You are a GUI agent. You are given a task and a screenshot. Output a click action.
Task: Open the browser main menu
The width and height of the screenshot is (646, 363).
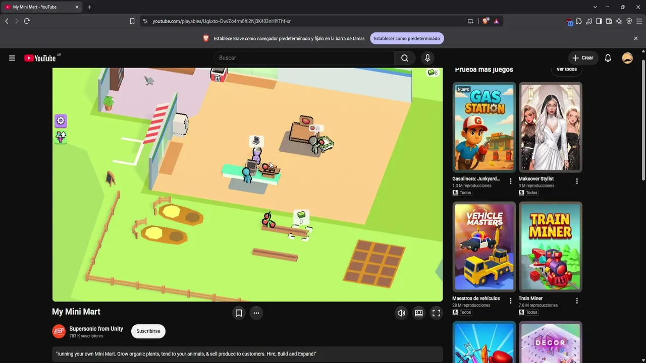(x=639, y=21)
